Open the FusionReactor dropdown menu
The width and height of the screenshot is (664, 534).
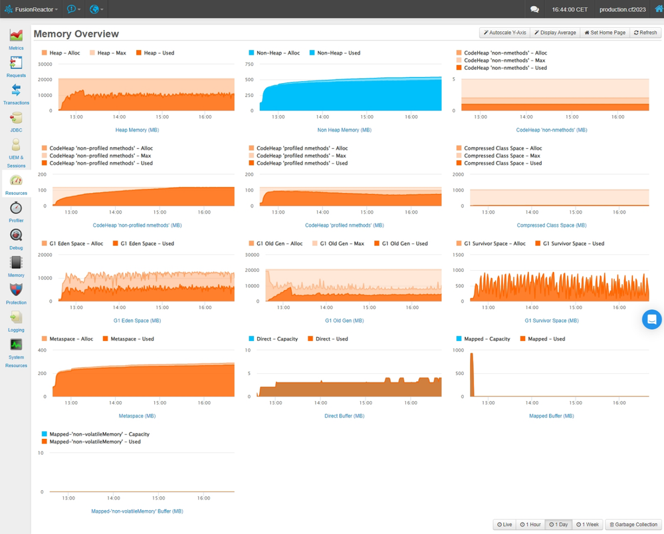click(31, 9)
